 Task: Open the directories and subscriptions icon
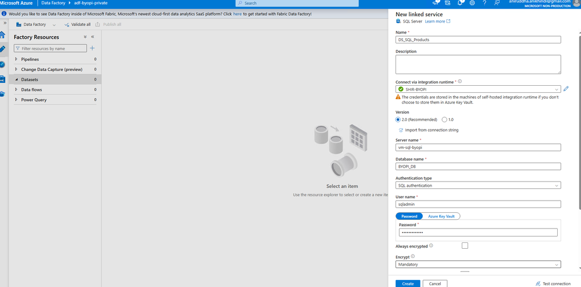(x=448, y=3)
